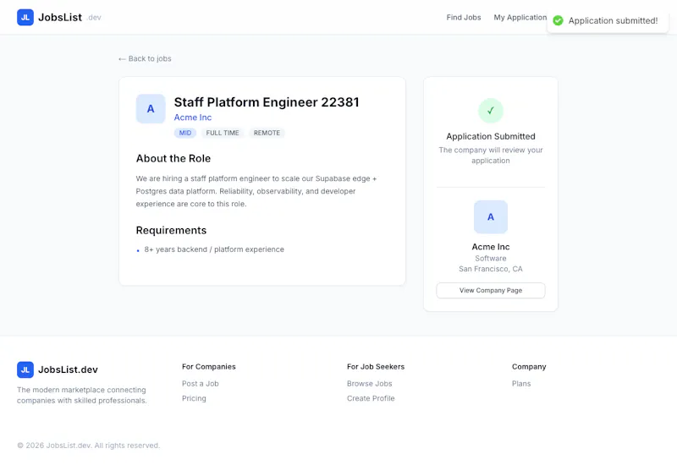Click the Acme Inc avatar beside job title
This screenshot has height=476, width=677.
tap(151, 109)
